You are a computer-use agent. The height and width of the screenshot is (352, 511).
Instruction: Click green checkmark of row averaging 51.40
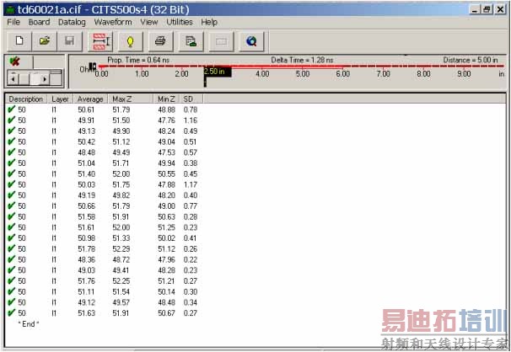tap(12, 173)
